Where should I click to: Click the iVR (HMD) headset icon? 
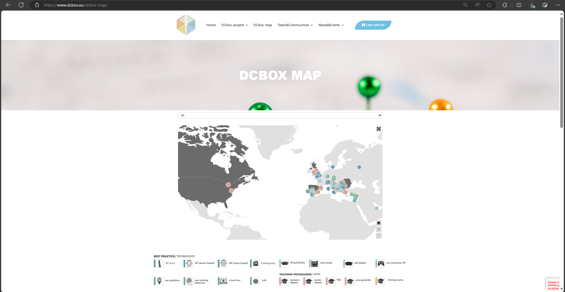[348, 263]
